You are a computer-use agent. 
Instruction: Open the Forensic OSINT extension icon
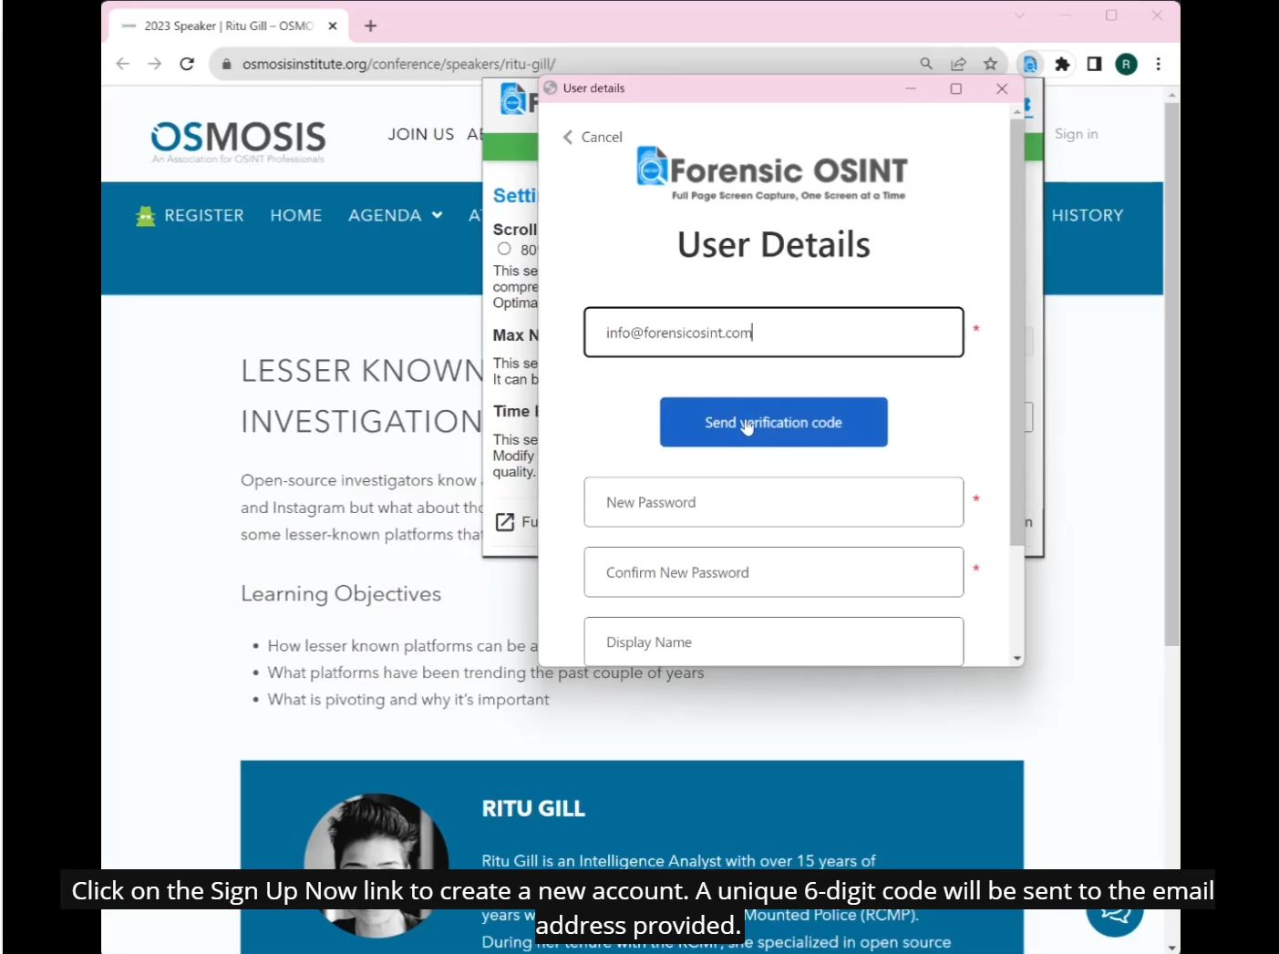point(1030,64)
